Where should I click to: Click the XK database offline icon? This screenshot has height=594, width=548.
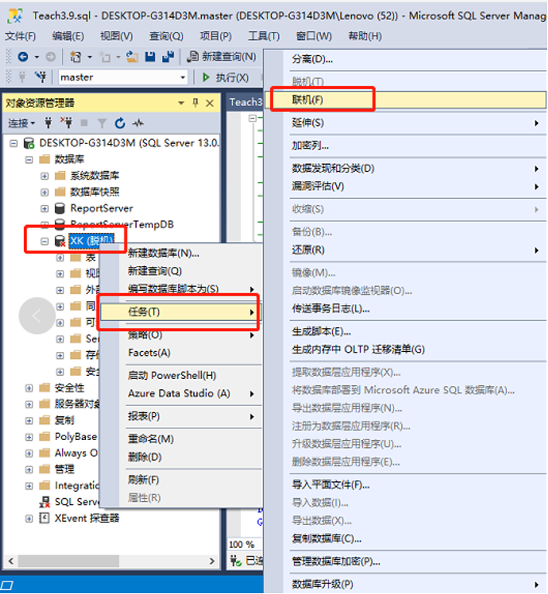pos(60,241)
